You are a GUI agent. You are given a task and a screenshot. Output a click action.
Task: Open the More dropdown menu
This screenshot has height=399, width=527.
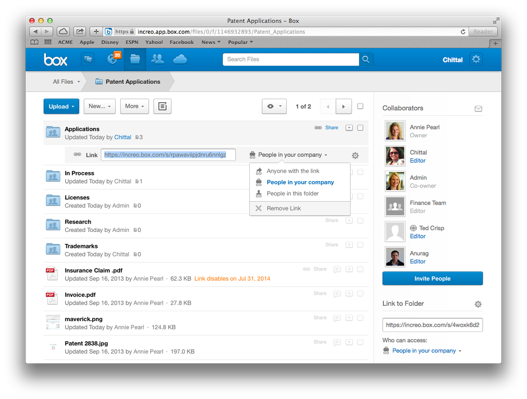(135, 106)
